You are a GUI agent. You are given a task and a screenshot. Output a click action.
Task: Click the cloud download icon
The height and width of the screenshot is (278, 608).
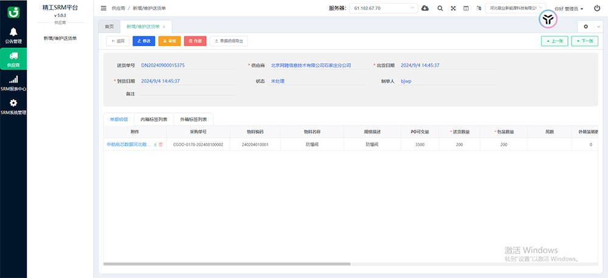point(425,8)
